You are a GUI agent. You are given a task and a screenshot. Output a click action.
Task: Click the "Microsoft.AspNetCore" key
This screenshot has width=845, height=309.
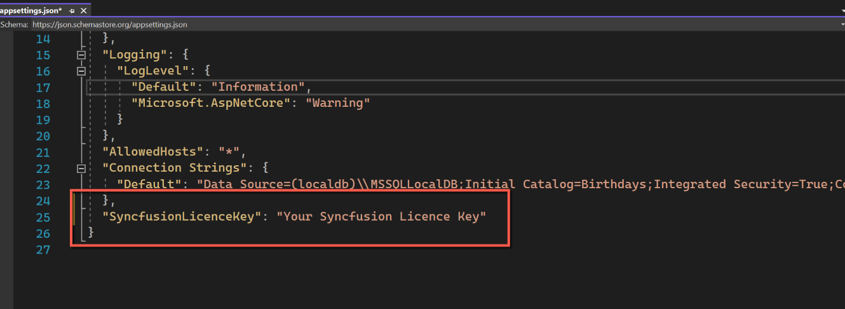(210, 103)
